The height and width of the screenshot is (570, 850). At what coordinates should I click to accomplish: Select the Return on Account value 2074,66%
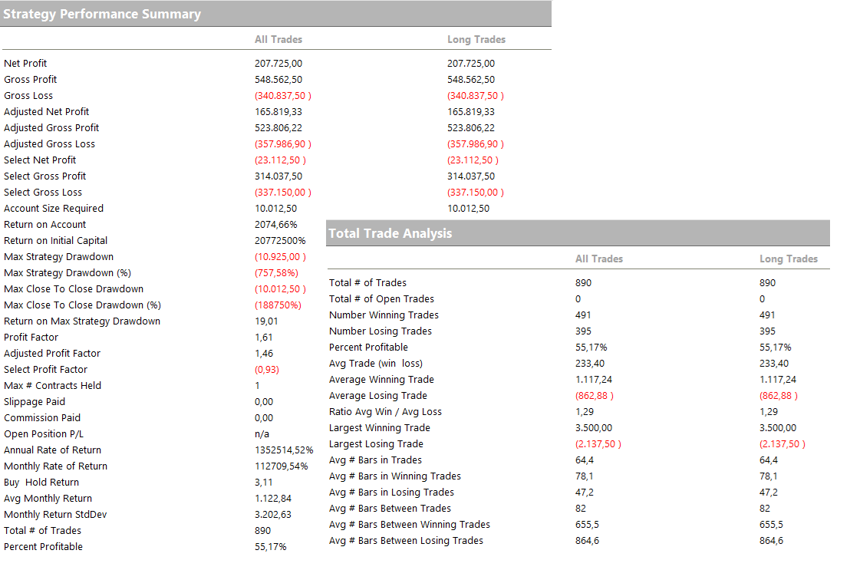(275, 225)
